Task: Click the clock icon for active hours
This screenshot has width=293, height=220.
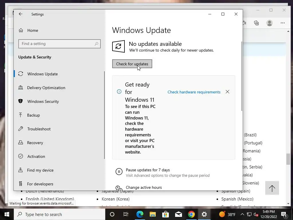Action: tap(118, 188)
